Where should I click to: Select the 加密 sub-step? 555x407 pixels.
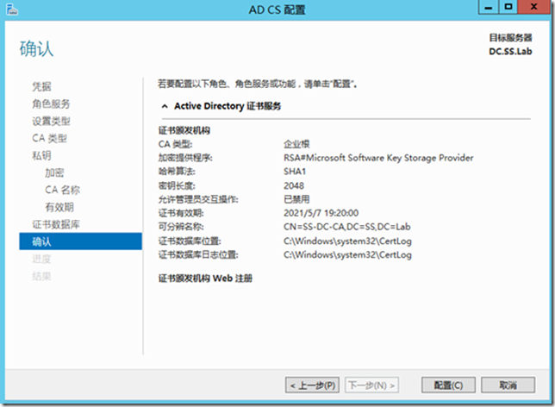point(54,172)
